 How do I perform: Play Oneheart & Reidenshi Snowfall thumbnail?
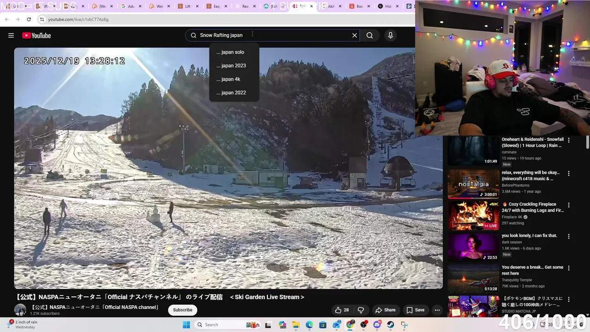point(473,151)
